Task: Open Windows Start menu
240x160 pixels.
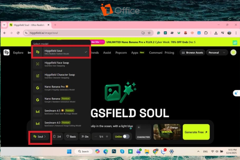Action: (69, 151)
